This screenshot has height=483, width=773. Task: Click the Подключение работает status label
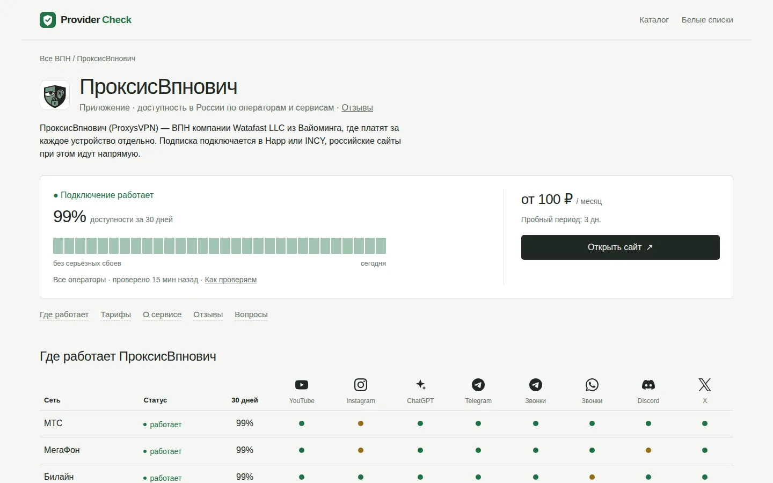tap(104, 195)
